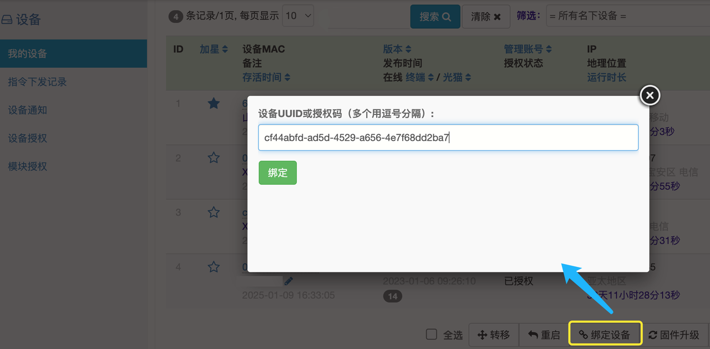Star the device in row 2

pos(214,158)
